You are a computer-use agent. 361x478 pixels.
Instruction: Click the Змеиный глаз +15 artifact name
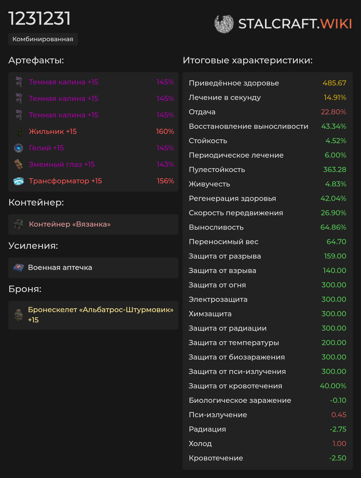[x=62, y=165]
